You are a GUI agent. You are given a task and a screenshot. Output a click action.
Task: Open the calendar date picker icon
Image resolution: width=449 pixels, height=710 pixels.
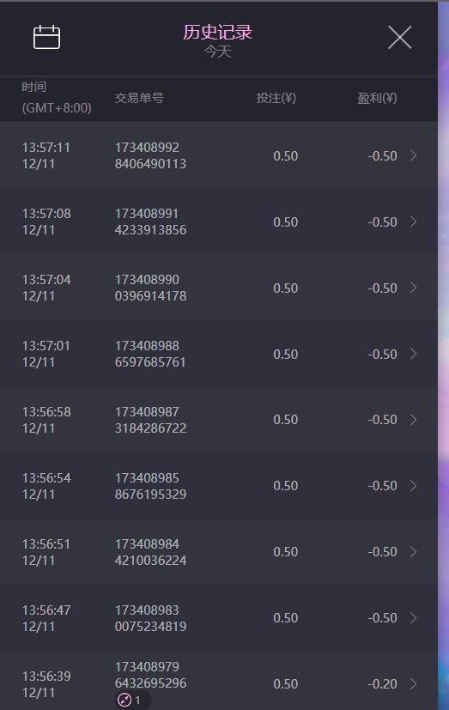click(46, 37)
